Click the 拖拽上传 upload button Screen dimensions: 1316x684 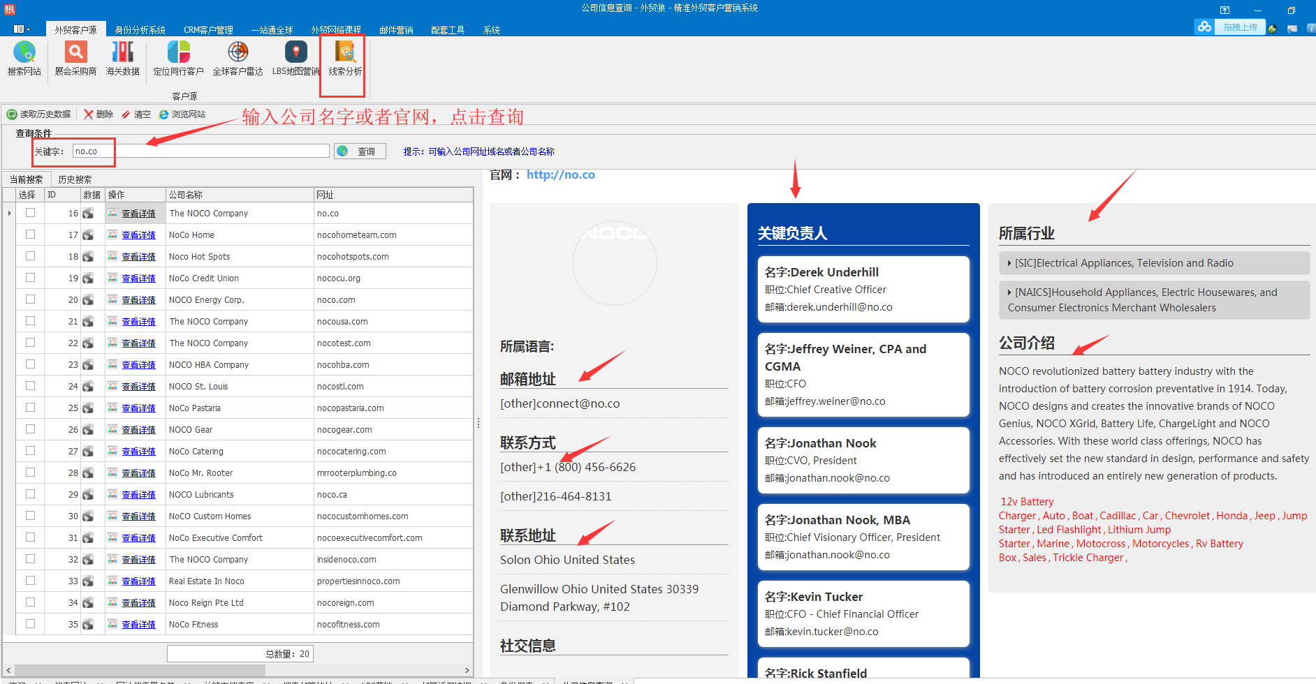[1240, 27]
